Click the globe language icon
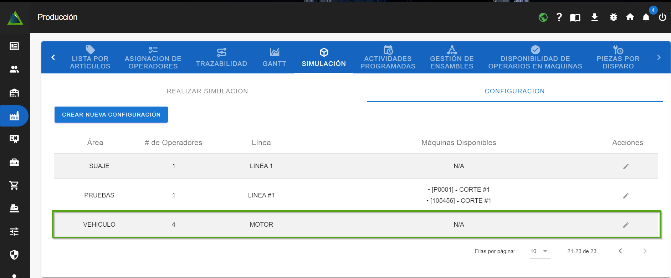The width and height of the screenshot is (671, 278). click(x=543, y=17)
